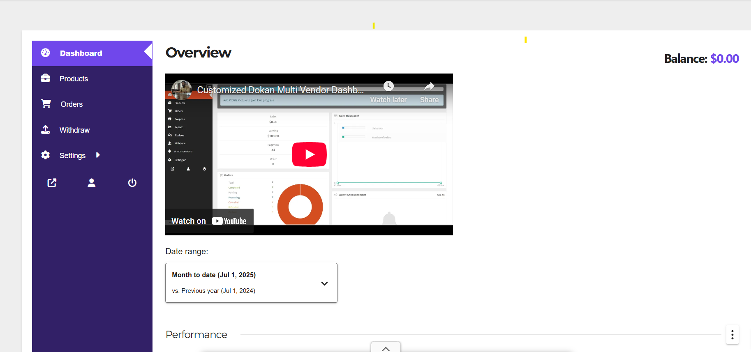Click the Orders shopping cart icon

tap(46, 104)
